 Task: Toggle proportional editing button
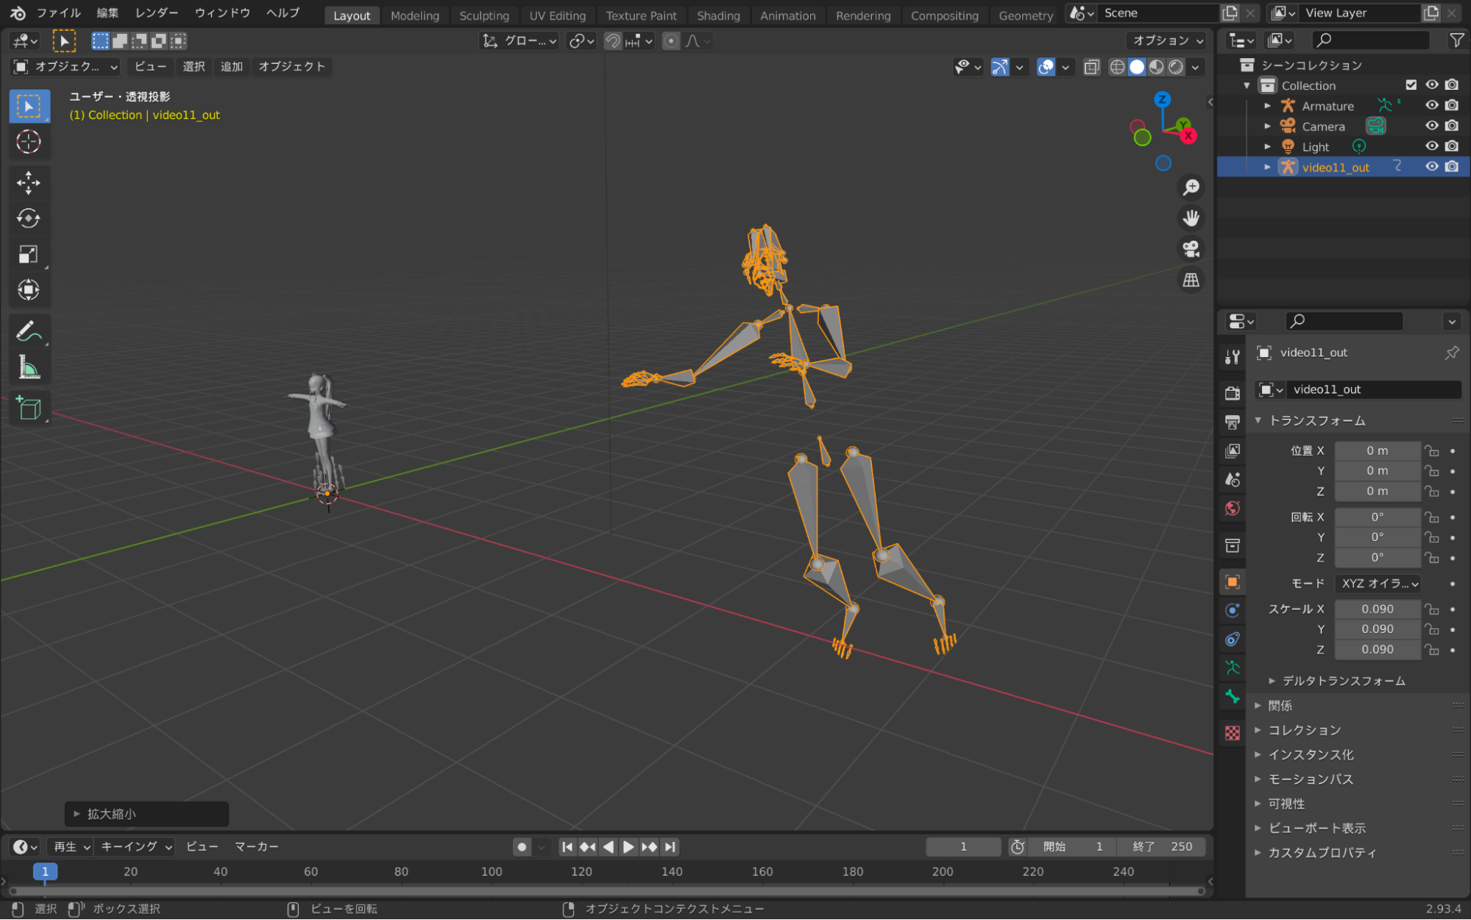pyautogui.click(x=670, y=41)
